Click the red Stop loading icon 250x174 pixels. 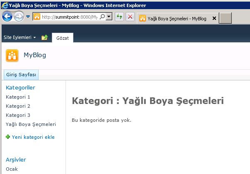[x=130, y=17]
